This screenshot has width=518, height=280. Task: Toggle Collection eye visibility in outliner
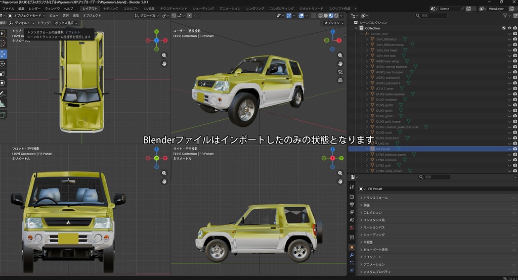point(509,28)
